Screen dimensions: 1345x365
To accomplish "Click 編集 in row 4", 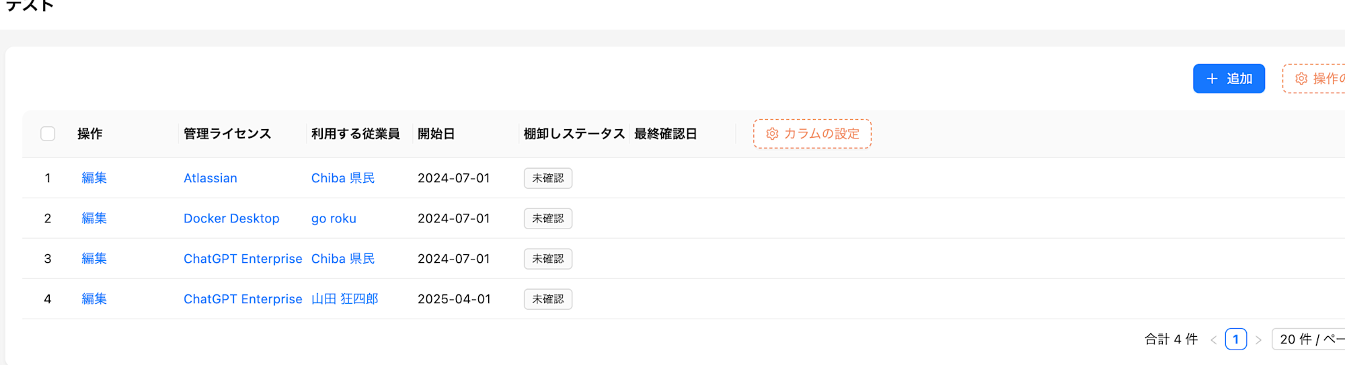I will point(94,299).
